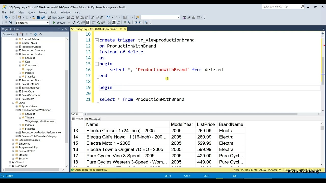This screenshot has width=326, height=183.
Task: Select the Northwind database node
Action: point(21,166)
